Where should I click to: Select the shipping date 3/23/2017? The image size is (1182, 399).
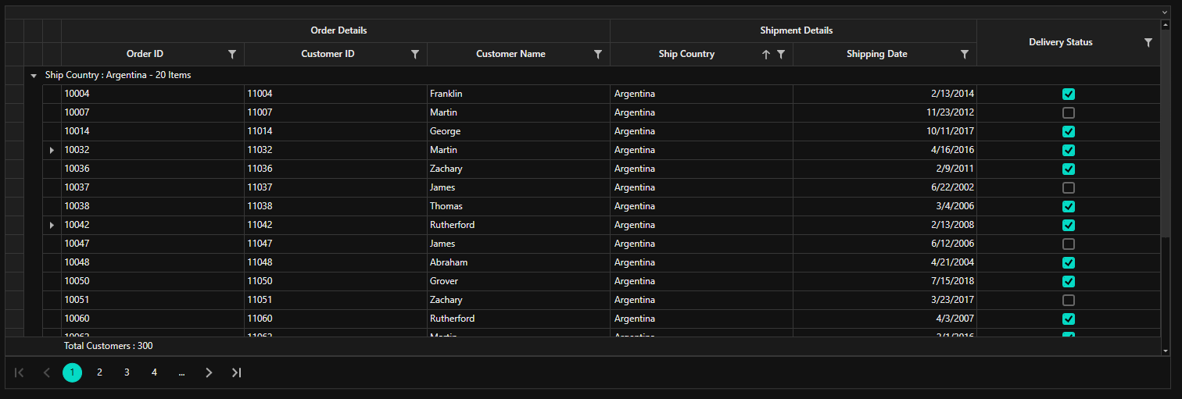[885, 300]
